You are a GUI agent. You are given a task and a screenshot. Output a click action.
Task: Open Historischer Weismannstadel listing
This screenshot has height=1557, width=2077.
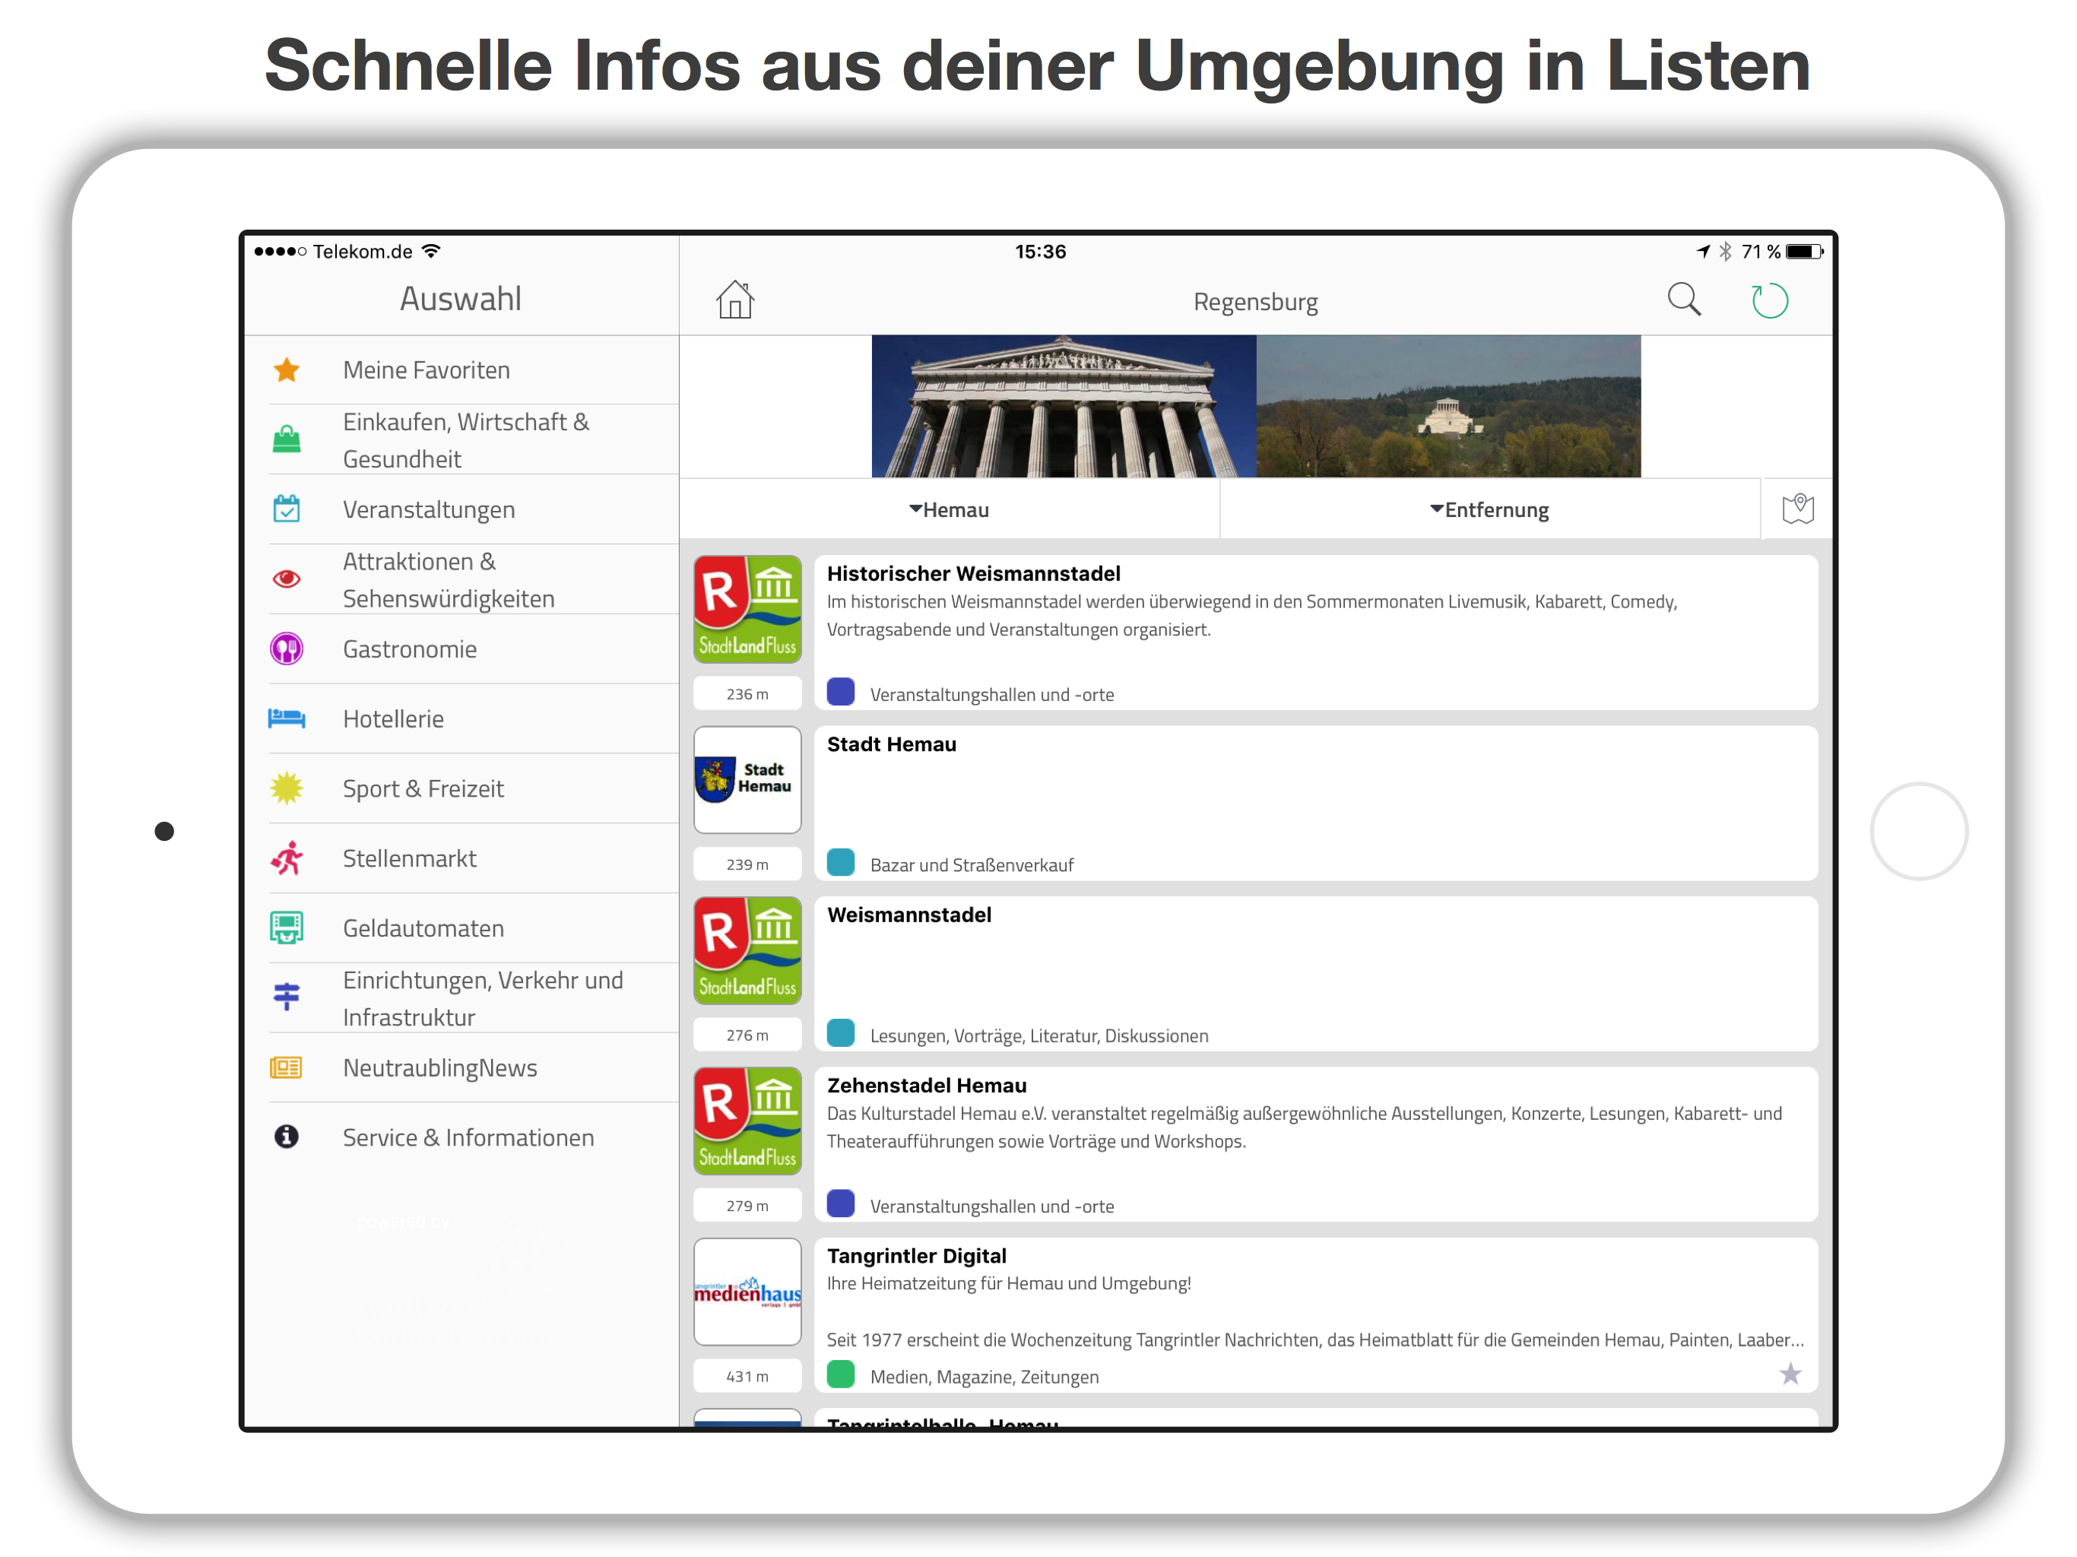pos(973,574)
